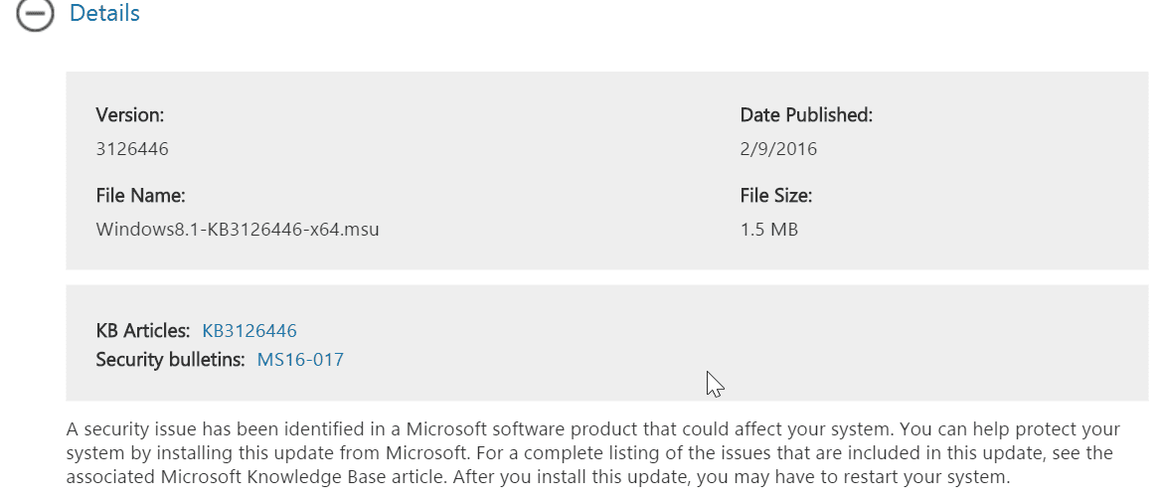Click the File Size label
Image resolution: width=1160 pixels, height=503 pixels.
tap(776, 196)
